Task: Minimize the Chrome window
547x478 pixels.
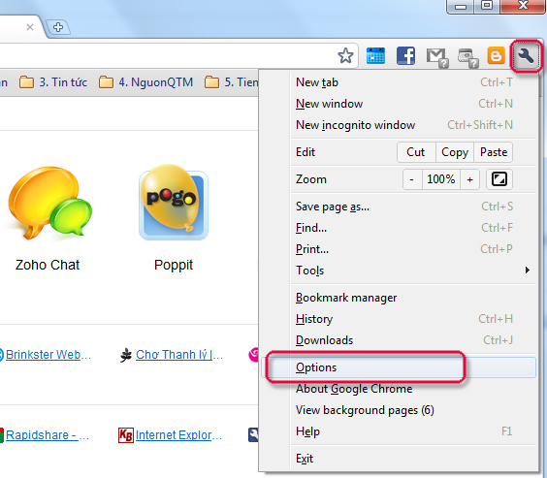Action: [461, 6]
